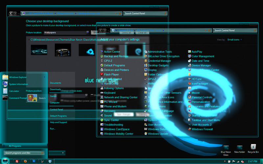Open address dropdown in Desktop Background window
Image resolution: width=263 pixels, height=164 pixels.
[116, 13]
